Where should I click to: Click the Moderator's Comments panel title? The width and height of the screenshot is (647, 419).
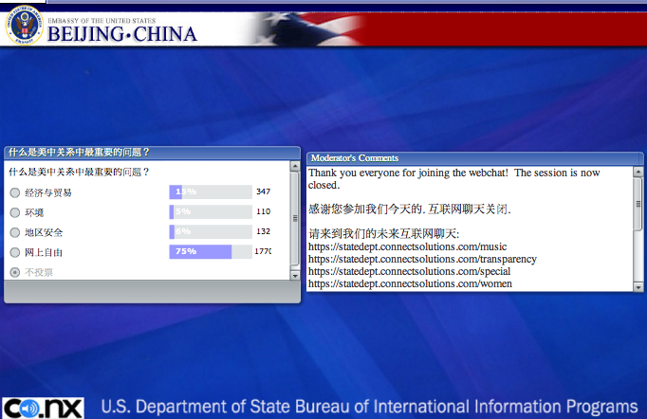(x=354, y=157)
